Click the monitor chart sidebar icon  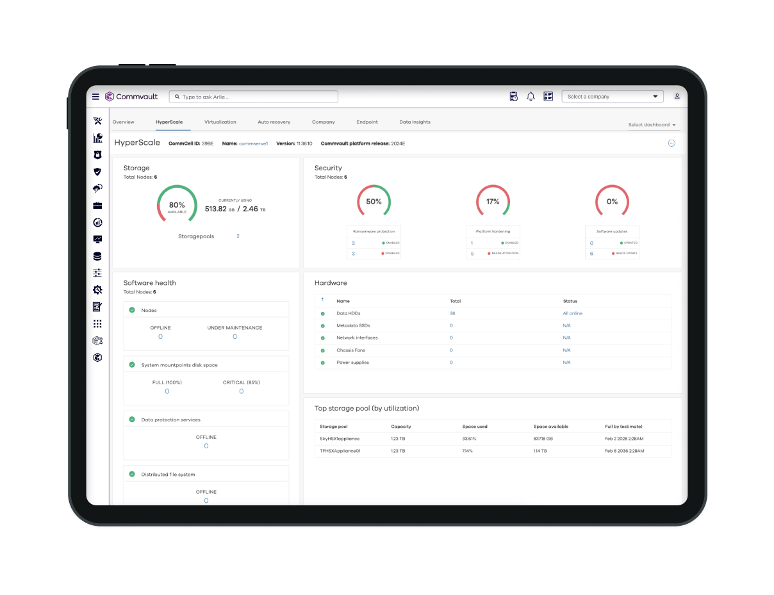tap(97, 240)
